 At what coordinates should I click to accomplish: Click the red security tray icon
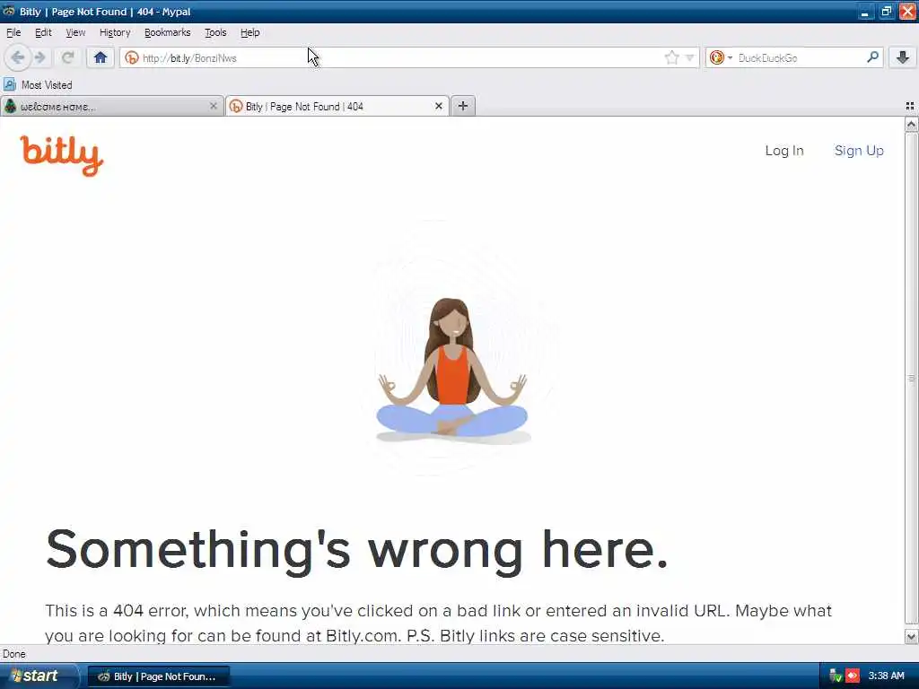point(853,676)
